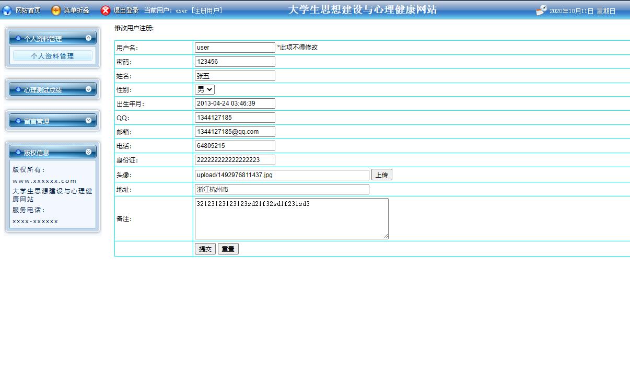Click the 个人资料管理 panel header
Screen dimensions: 630x382
(x=53, y=38)
